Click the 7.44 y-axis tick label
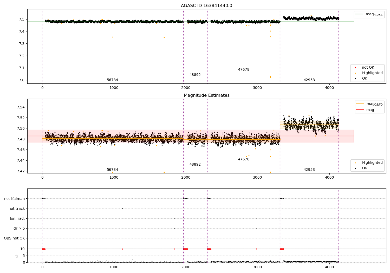390x273 pixels. point(21,161)
